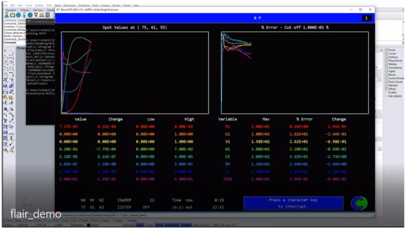
Task: Open the File menu in Rhino
Action: tap(6, 5)
